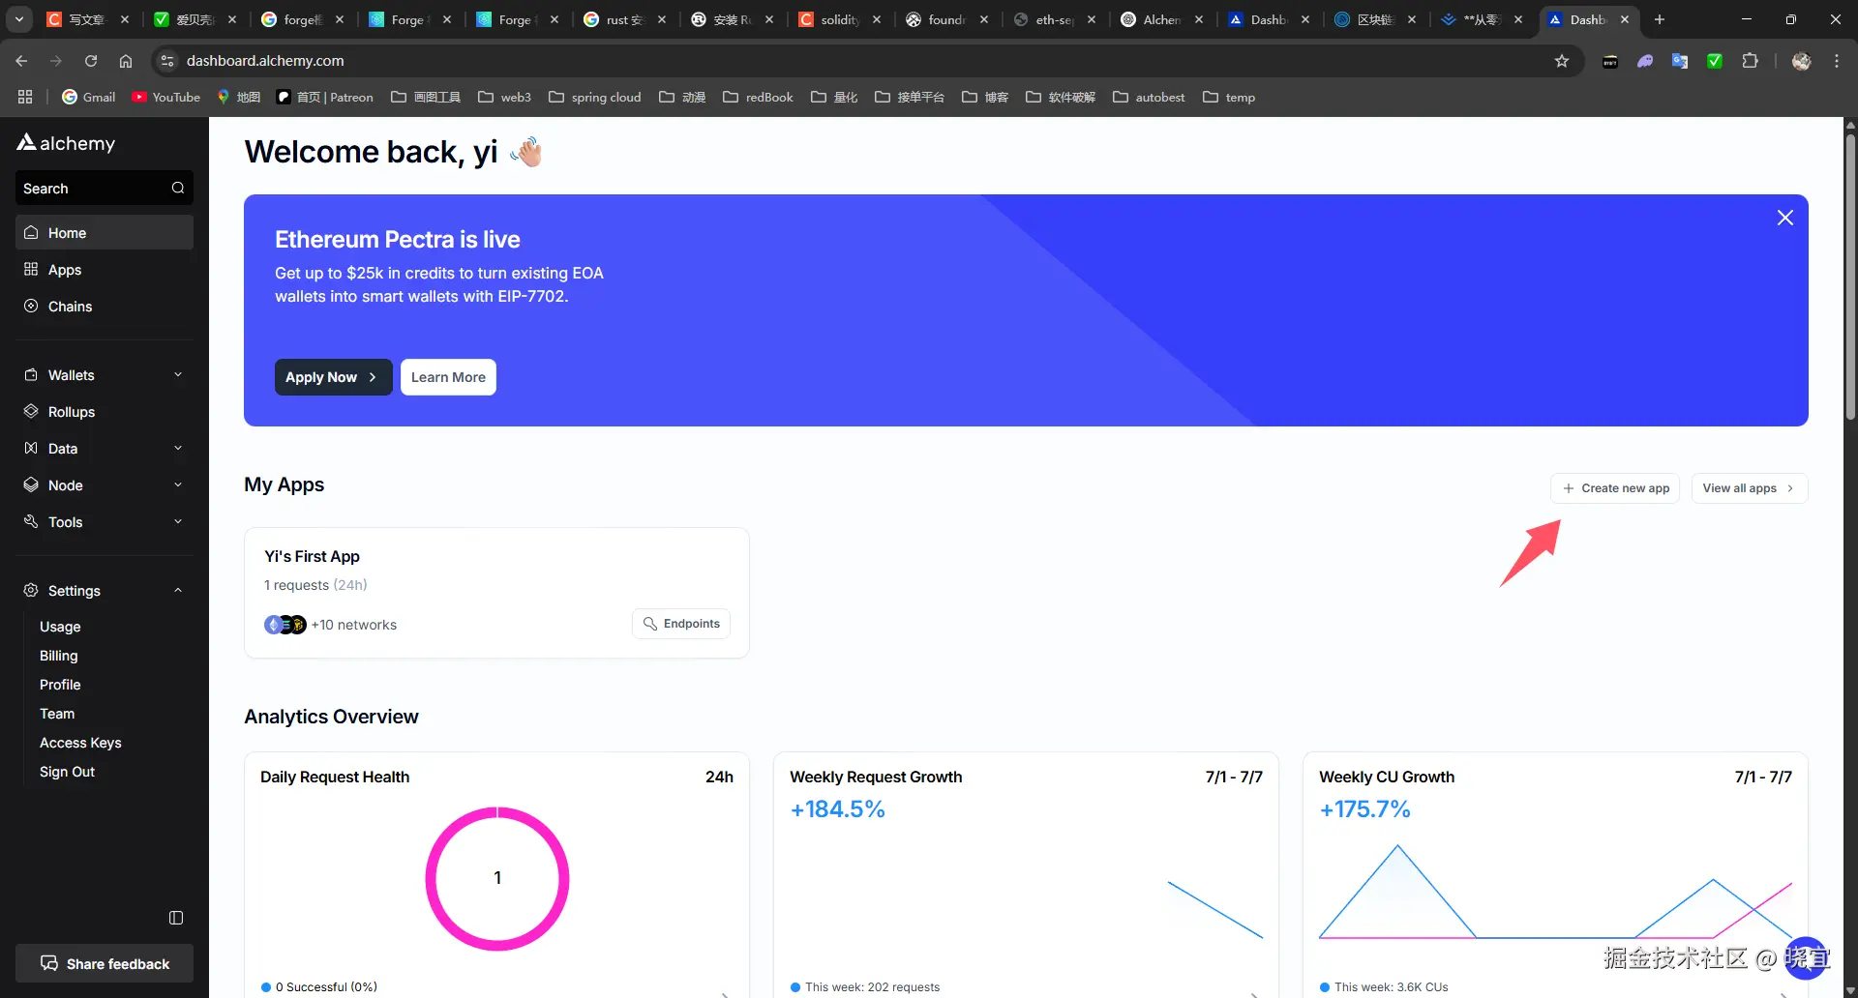The height and width of the screenshot is (998, 1858).
Task: Open Usage under Settings
Action: point(60,627)
